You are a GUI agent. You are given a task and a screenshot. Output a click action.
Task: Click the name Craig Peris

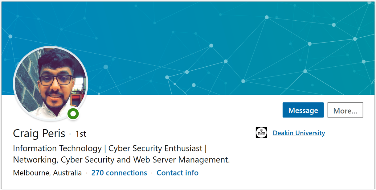pyautogui.click(x=39, y=134)
